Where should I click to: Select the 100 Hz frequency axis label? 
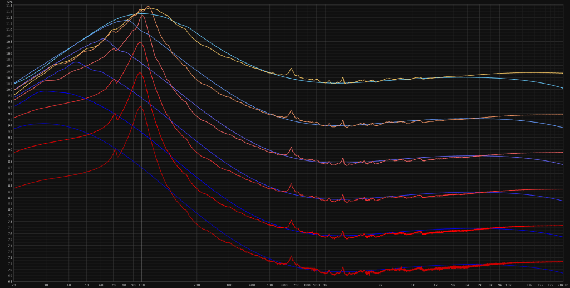pos(141,285)
